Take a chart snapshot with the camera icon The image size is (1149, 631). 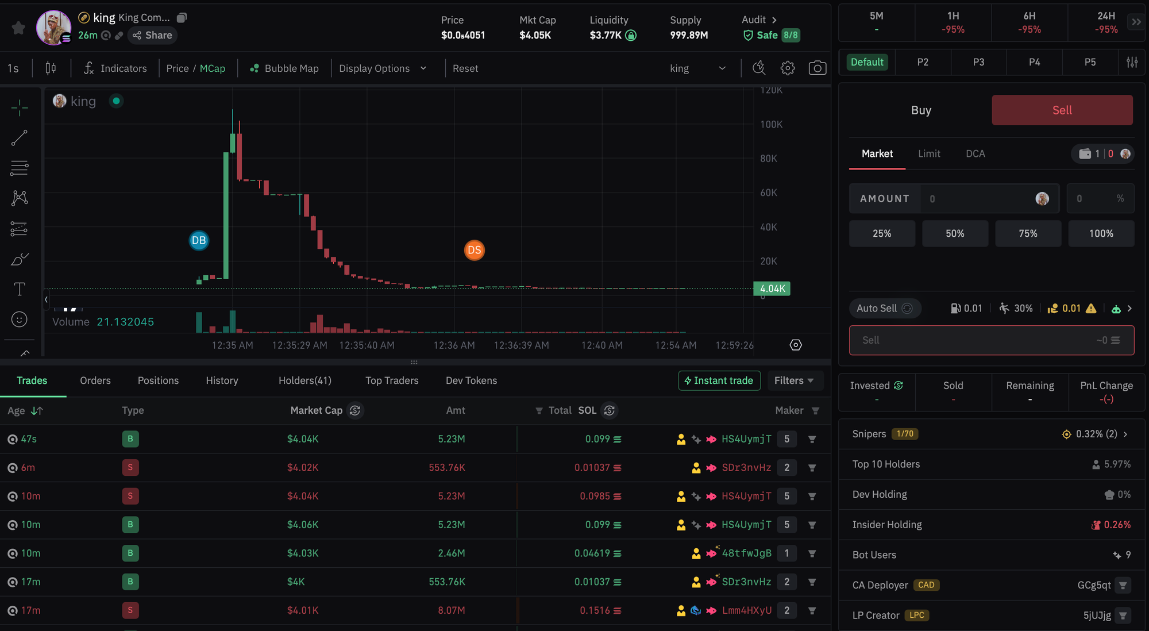point(818,68)
